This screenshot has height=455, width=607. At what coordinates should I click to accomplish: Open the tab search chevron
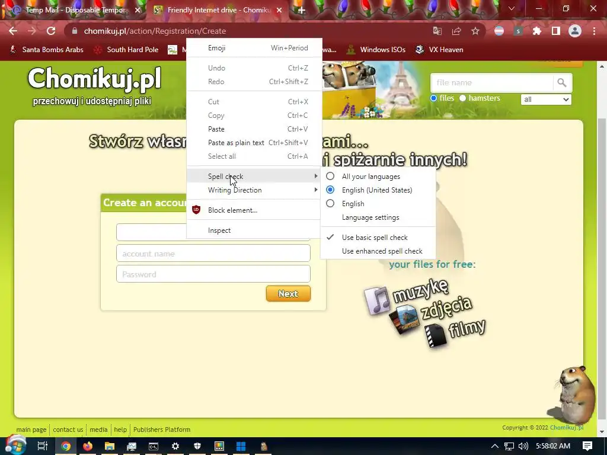[512, 8]
